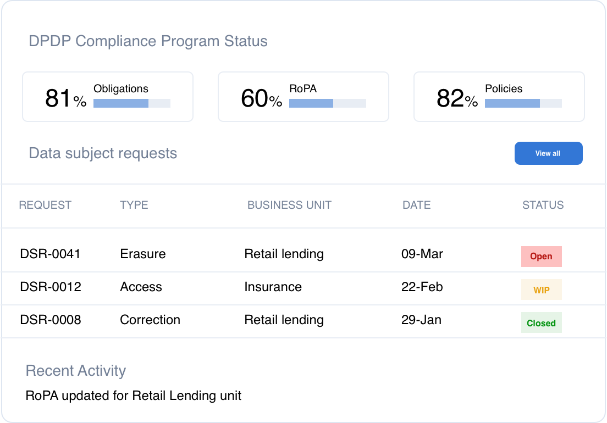Select the Obligations 81% progress bar
The height and width of the screenshot is (423, 607).
(132, 103)
